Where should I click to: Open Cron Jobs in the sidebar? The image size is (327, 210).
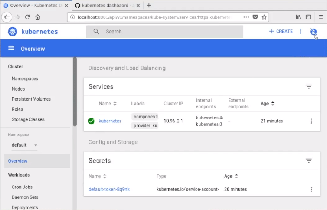point(22,187)
